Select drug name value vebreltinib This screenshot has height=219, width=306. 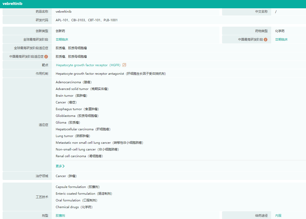(63, 12)
